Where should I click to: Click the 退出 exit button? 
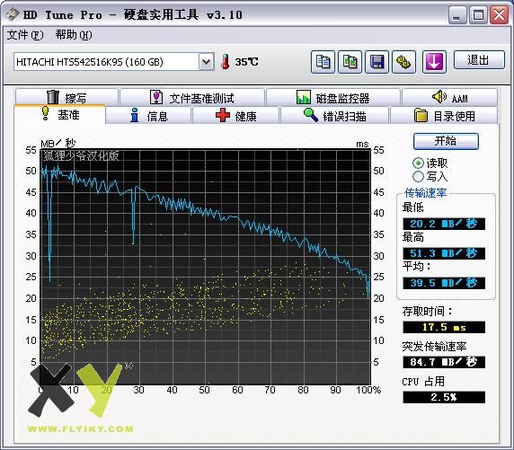coord(479,59)
